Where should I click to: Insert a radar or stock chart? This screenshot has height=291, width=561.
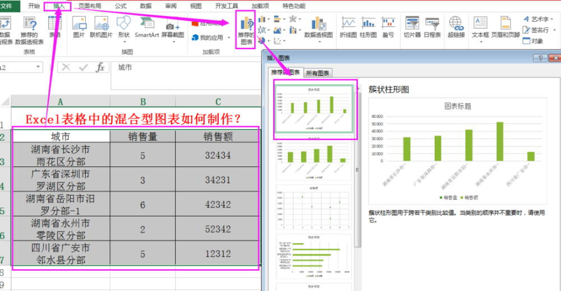click(293, 19)
